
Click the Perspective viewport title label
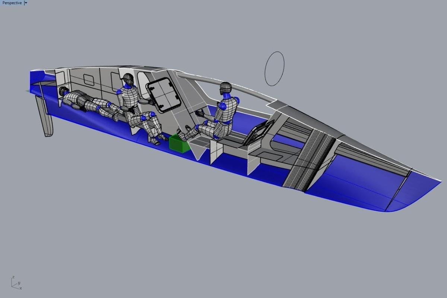(12, 3)
